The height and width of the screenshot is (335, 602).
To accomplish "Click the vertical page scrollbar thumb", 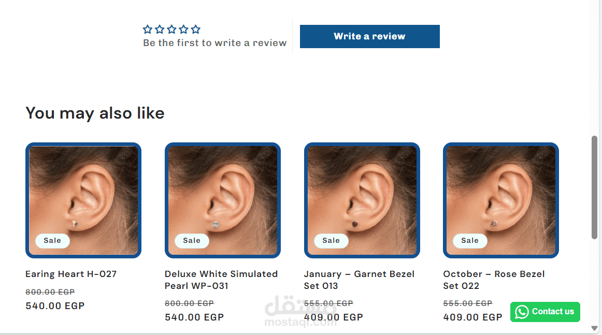I will tap(594, 186).
